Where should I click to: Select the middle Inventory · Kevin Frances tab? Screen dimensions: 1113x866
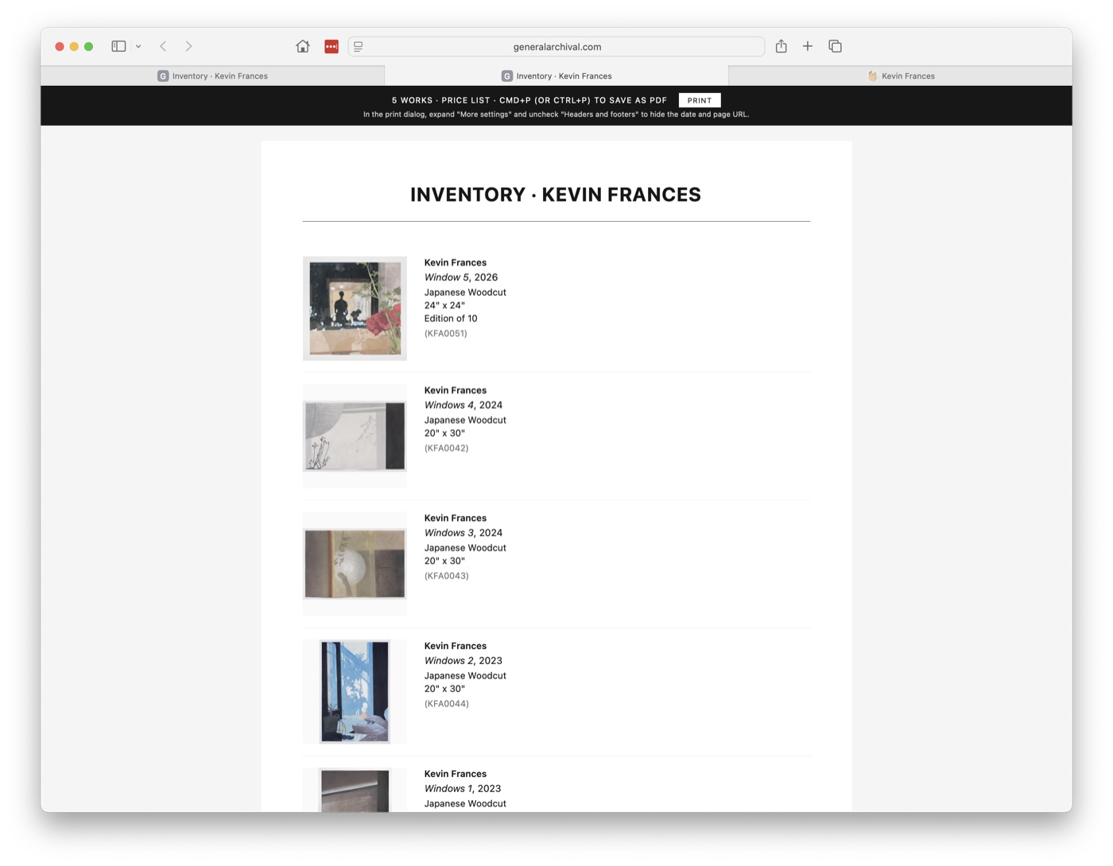point(556,76)
